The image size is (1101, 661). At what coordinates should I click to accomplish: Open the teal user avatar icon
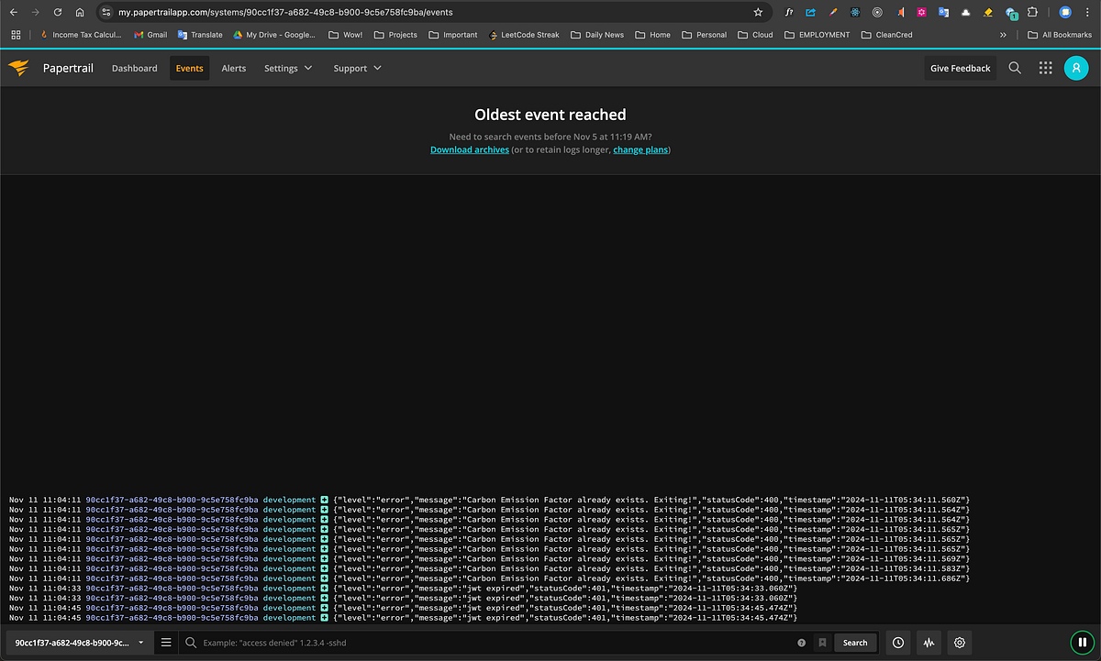pos(1075,68)
